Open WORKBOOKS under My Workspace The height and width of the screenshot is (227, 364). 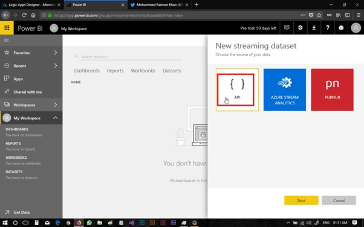coord(16,158)
